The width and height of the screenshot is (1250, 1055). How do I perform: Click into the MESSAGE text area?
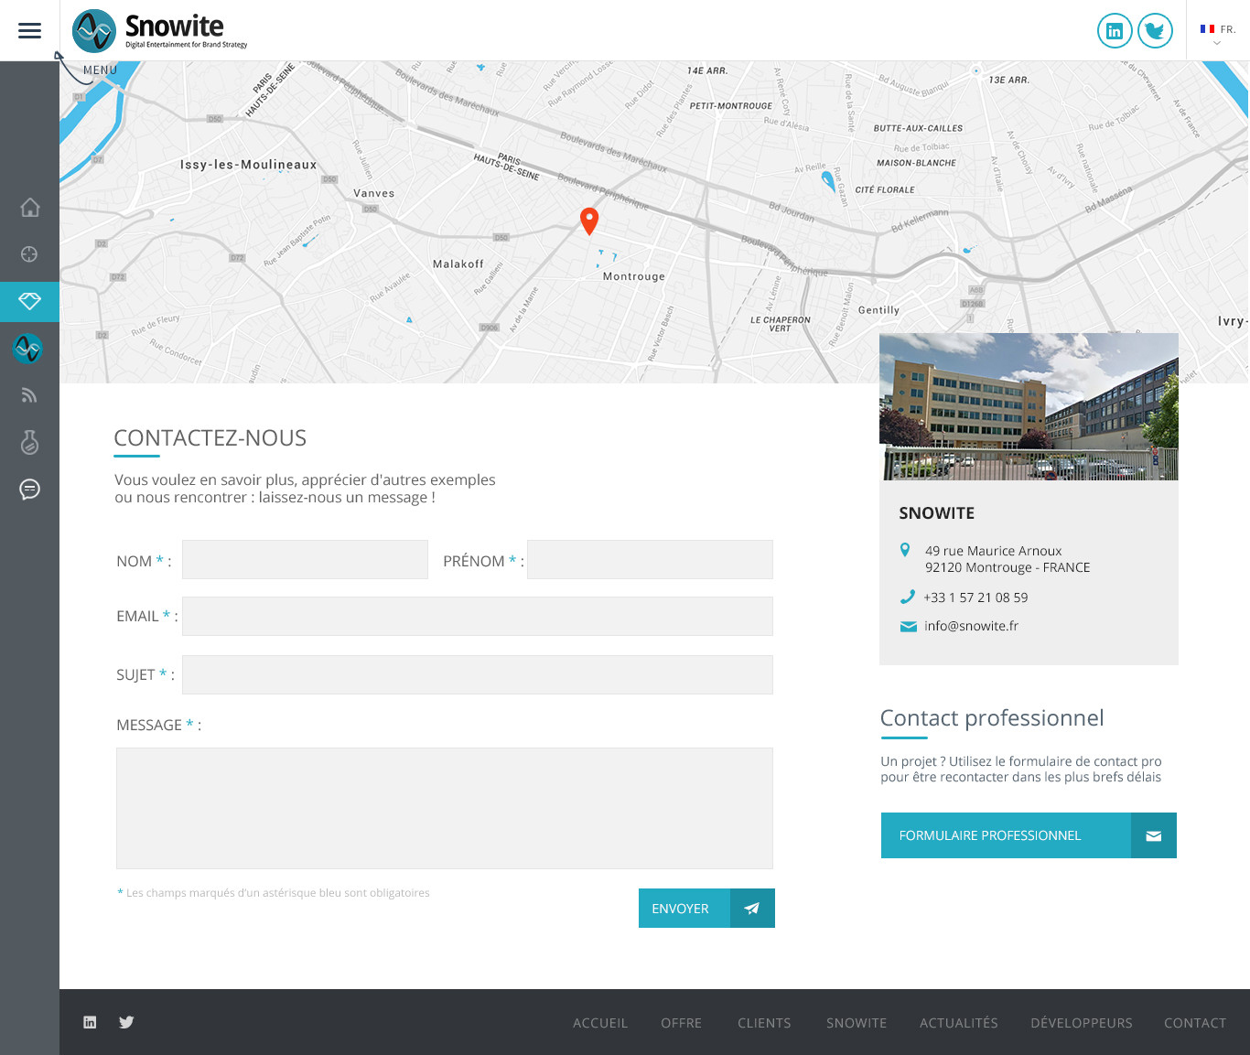(x=444, y=808)
